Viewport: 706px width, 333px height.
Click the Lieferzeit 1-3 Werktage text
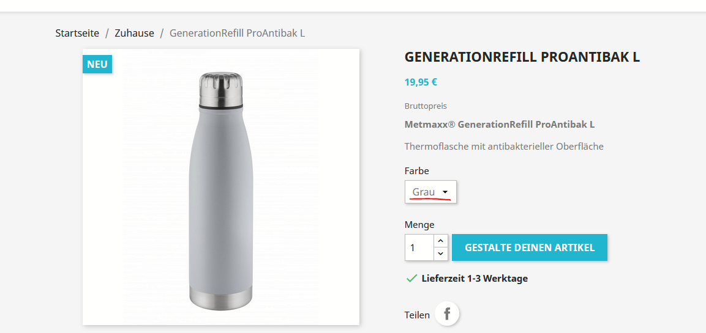[475, 279]
